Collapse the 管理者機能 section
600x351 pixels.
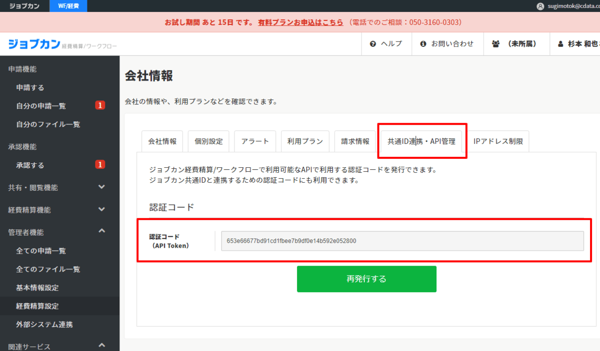(101, 231)
